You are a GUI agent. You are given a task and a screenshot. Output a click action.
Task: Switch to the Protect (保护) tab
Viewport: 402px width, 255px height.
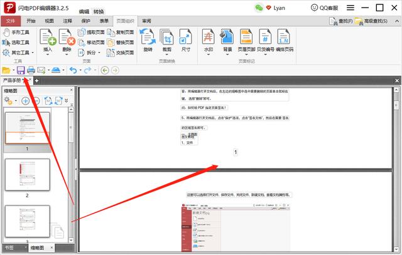[85, 21]
